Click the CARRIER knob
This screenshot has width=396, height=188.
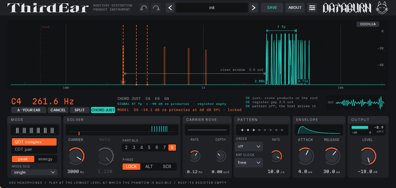pos(76,156)
